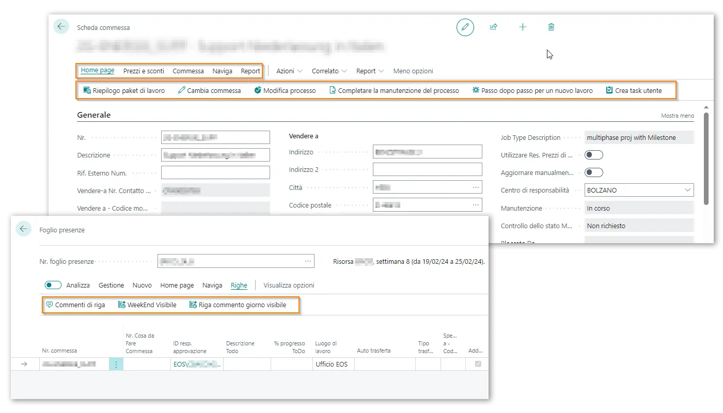
Task: Tick the Add... checkbox in timesheet row
Action: pos(478,364)
